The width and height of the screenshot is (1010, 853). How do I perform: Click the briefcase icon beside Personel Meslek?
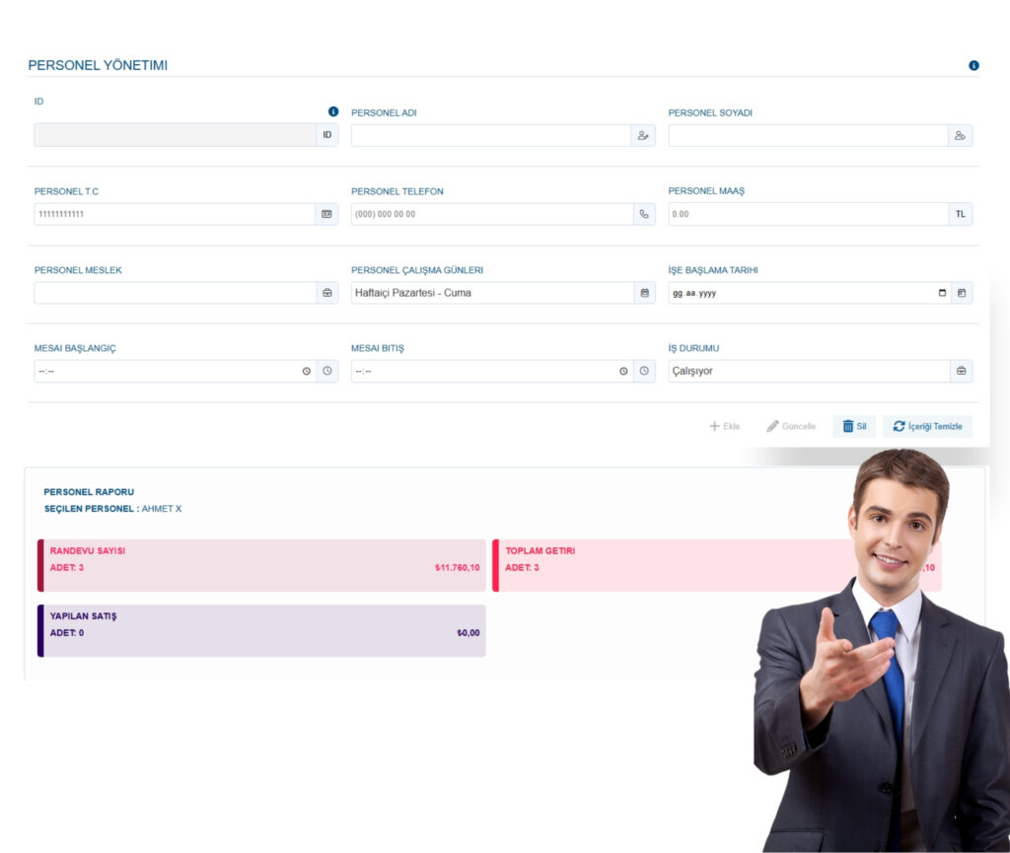(x=326, y=293)
